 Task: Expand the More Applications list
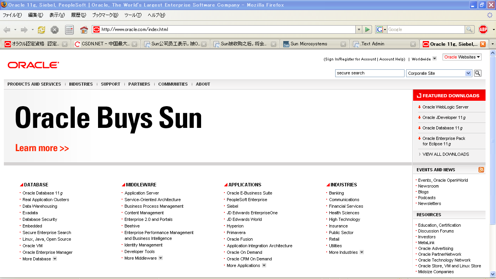264,265
